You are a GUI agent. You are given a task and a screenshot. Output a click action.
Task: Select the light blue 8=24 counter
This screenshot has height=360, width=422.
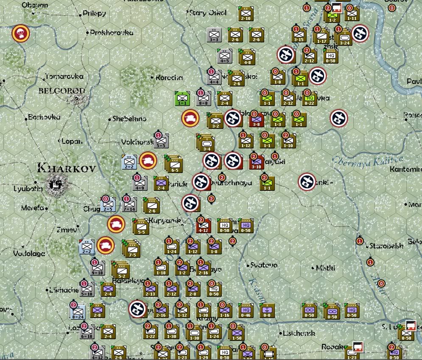click(x=78, y=312)
